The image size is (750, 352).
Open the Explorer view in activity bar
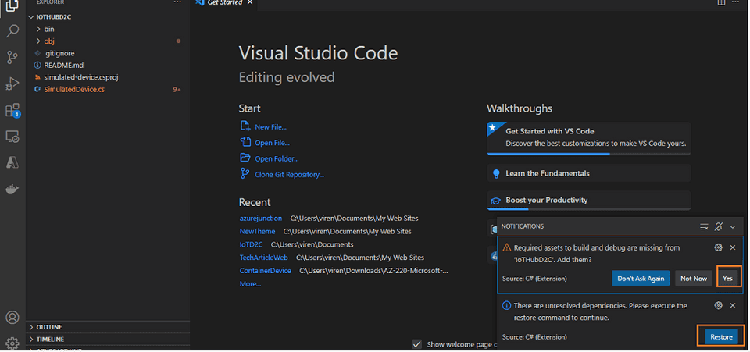[x=12, y=6]
